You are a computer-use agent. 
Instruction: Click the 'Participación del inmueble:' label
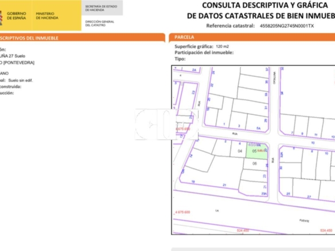coord(204,53)
